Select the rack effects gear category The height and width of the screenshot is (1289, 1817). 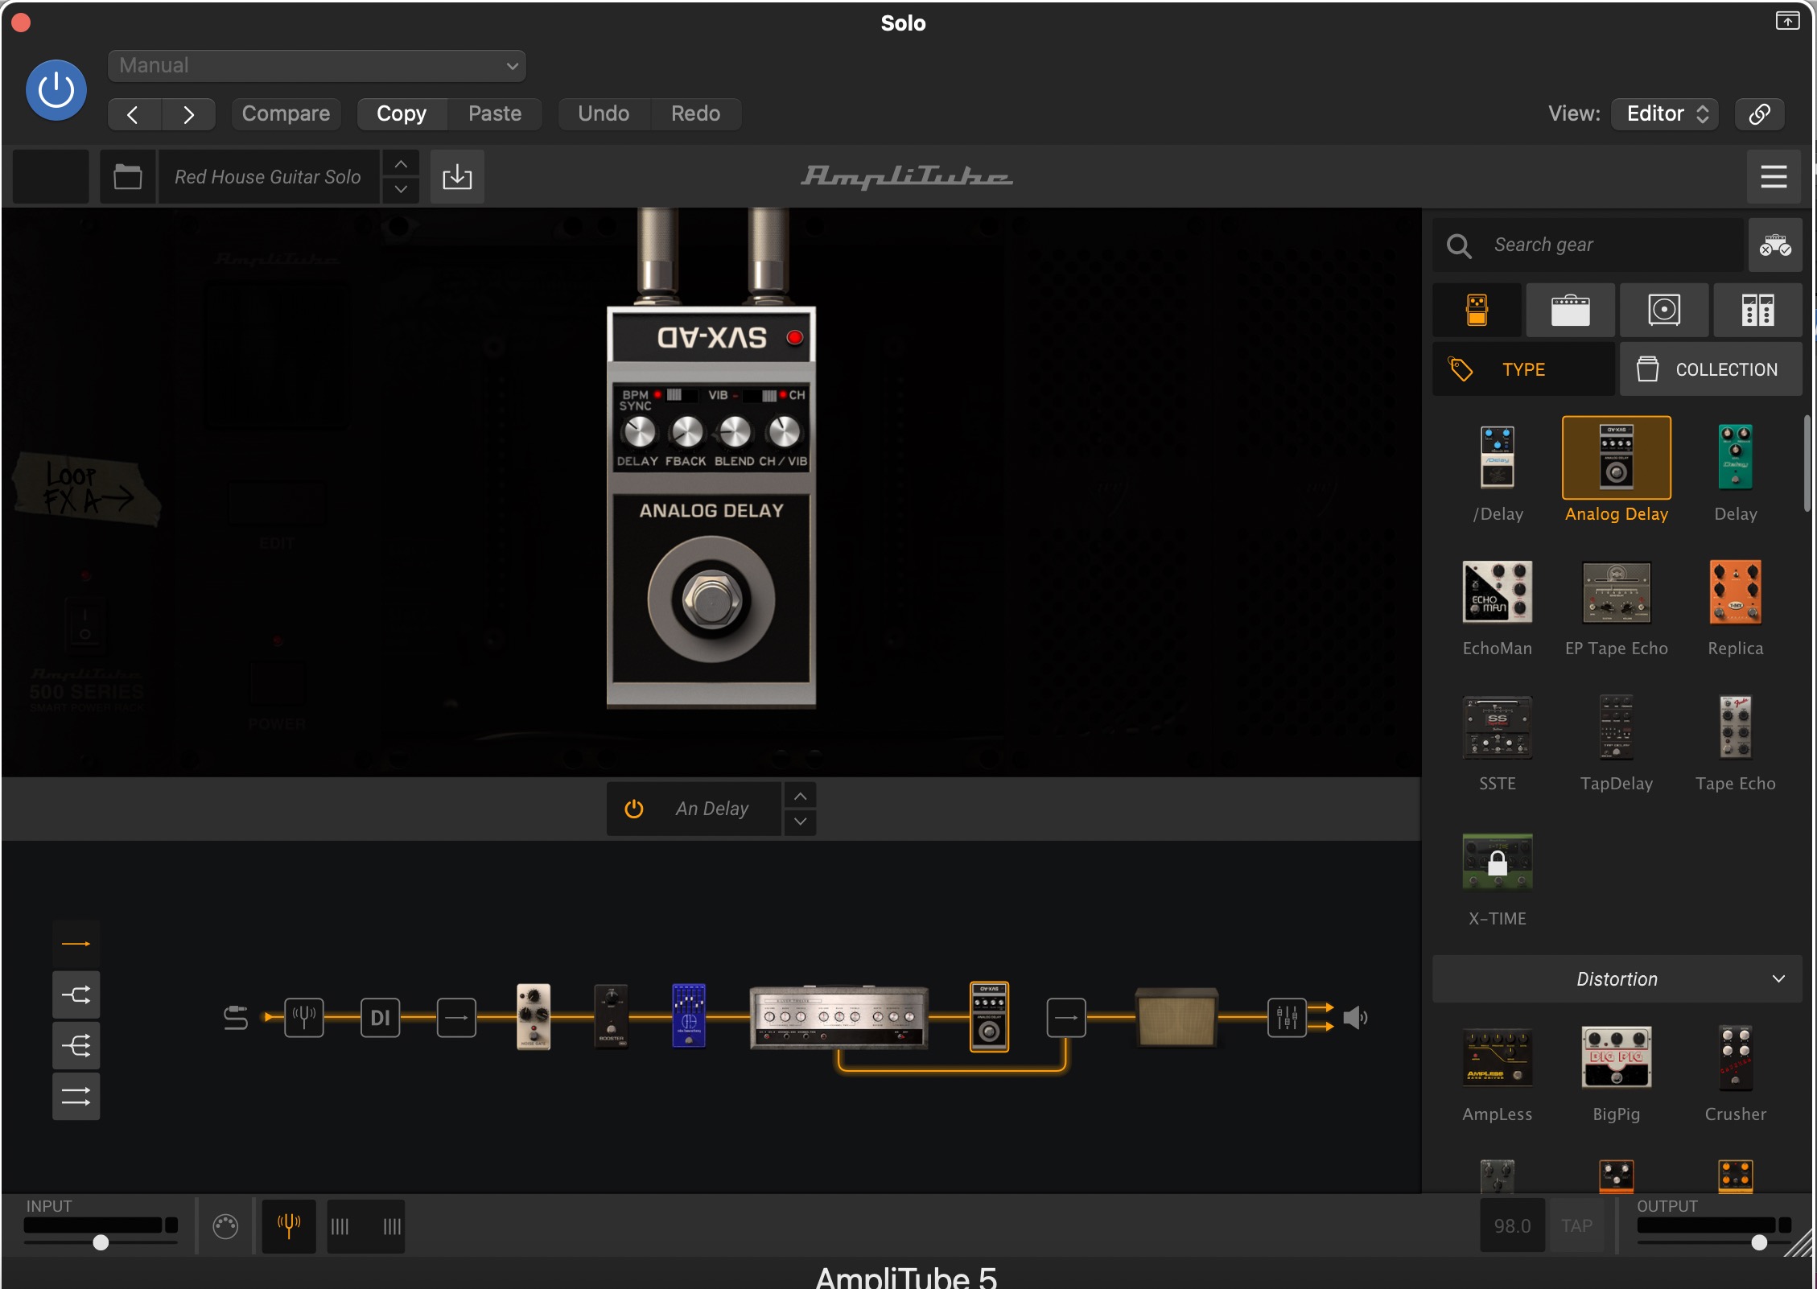coord(1757,310)
